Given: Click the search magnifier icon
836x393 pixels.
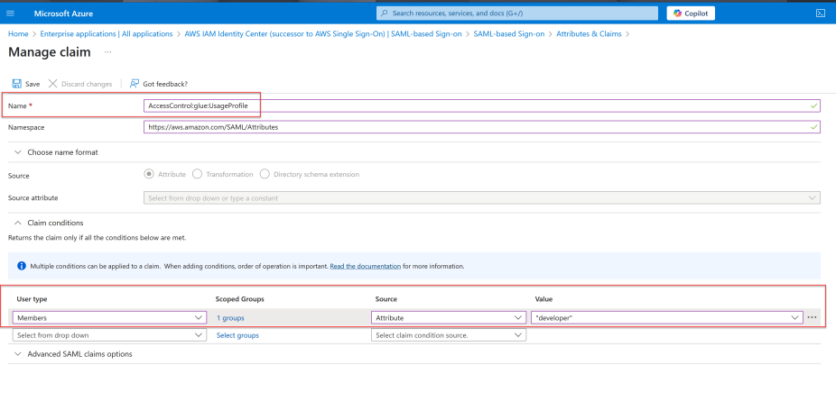Looking at the screenshot, I should [385, 14].
